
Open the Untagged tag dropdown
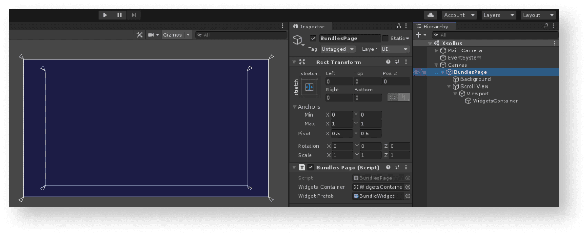[x=338, y=49]
